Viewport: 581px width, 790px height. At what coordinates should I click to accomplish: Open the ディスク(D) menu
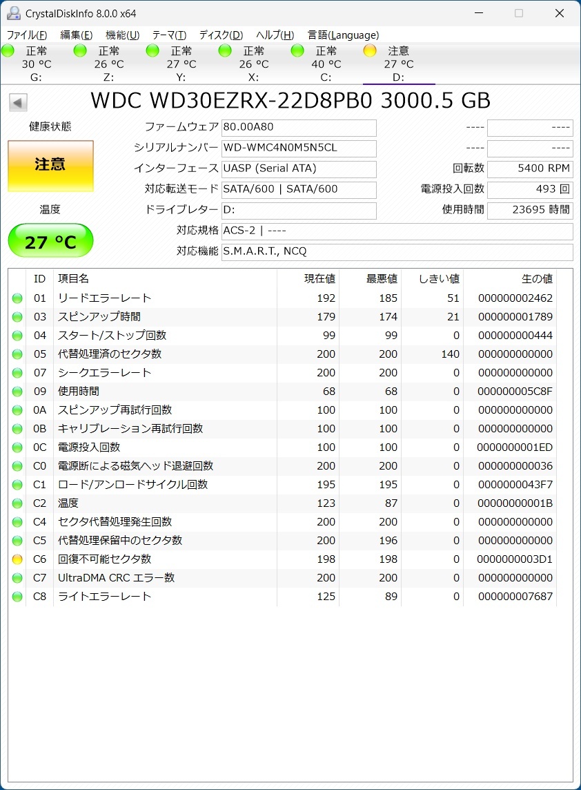pos(221,35)
